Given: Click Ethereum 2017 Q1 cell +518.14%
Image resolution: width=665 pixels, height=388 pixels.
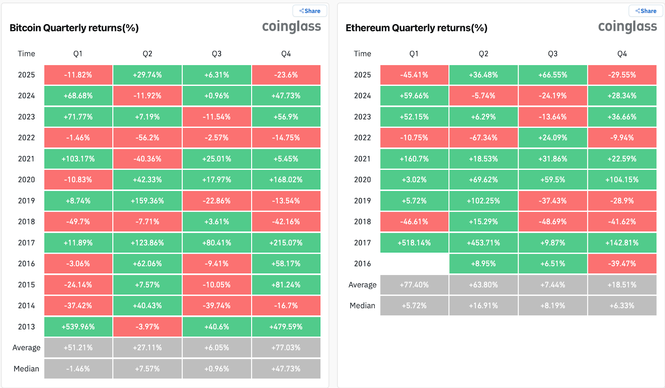Looking at the screenshot, I should coord(414,243).
